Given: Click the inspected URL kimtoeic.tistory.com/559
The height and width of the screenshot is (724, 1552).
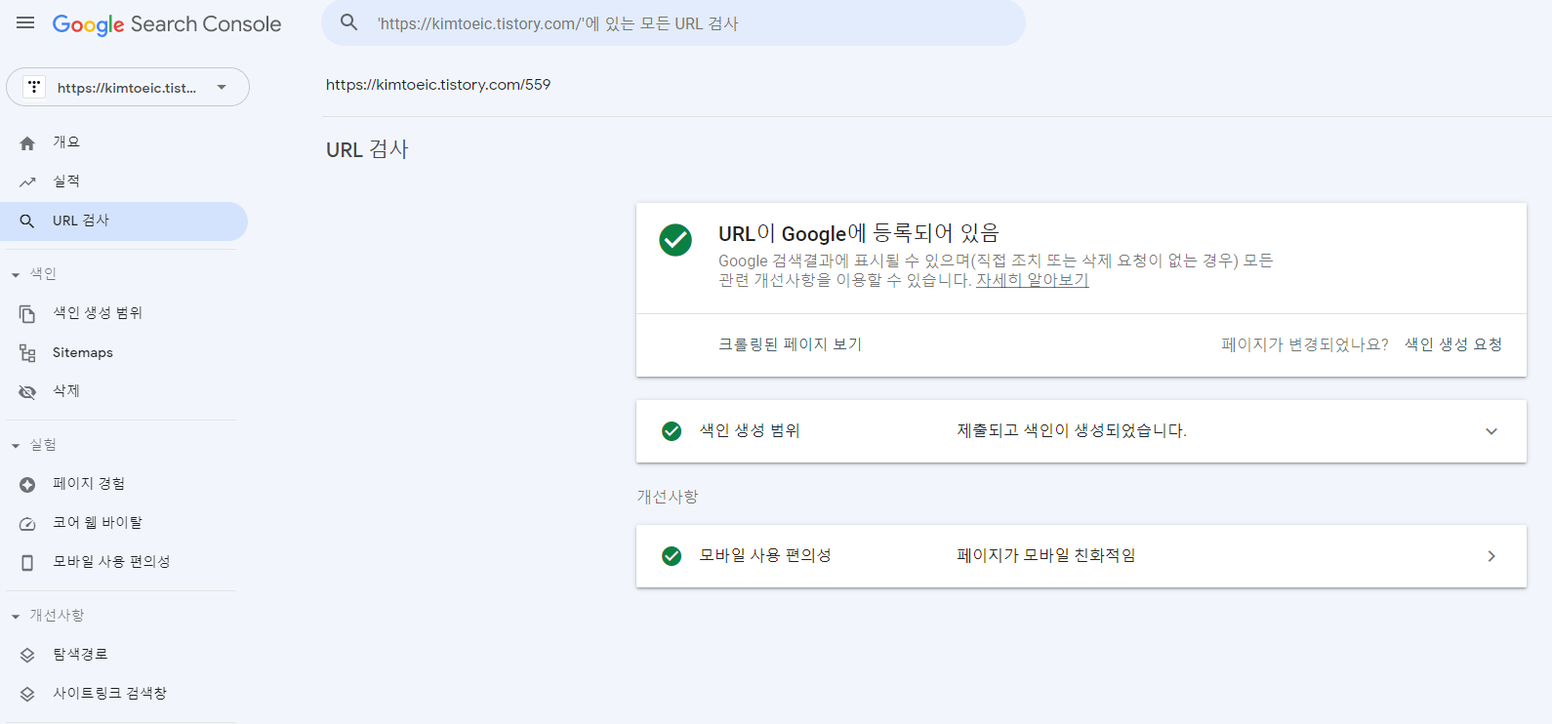Looking at the screenshot, I should click(x=438, y=85).
